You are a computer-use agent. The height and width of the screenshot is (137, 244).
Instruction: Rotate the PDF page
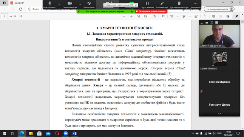(x=138, y=16)
